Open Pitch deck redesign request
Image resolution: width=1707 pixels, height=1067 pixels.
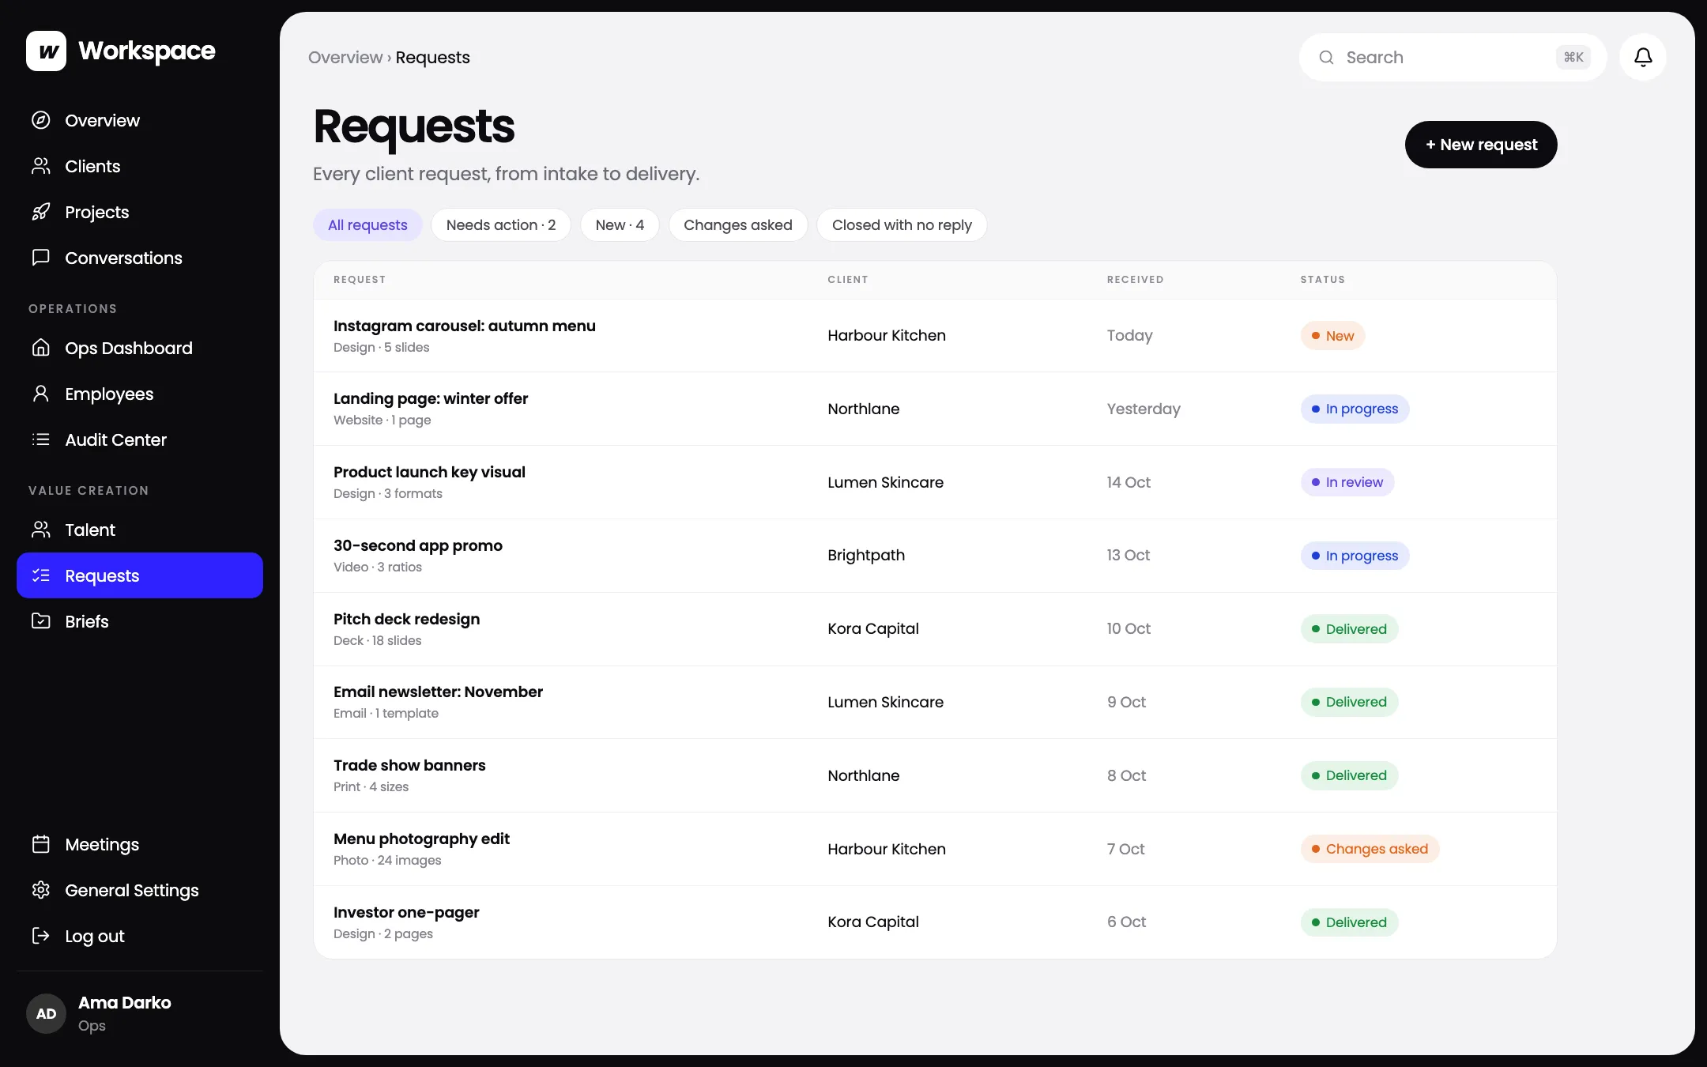935,629
